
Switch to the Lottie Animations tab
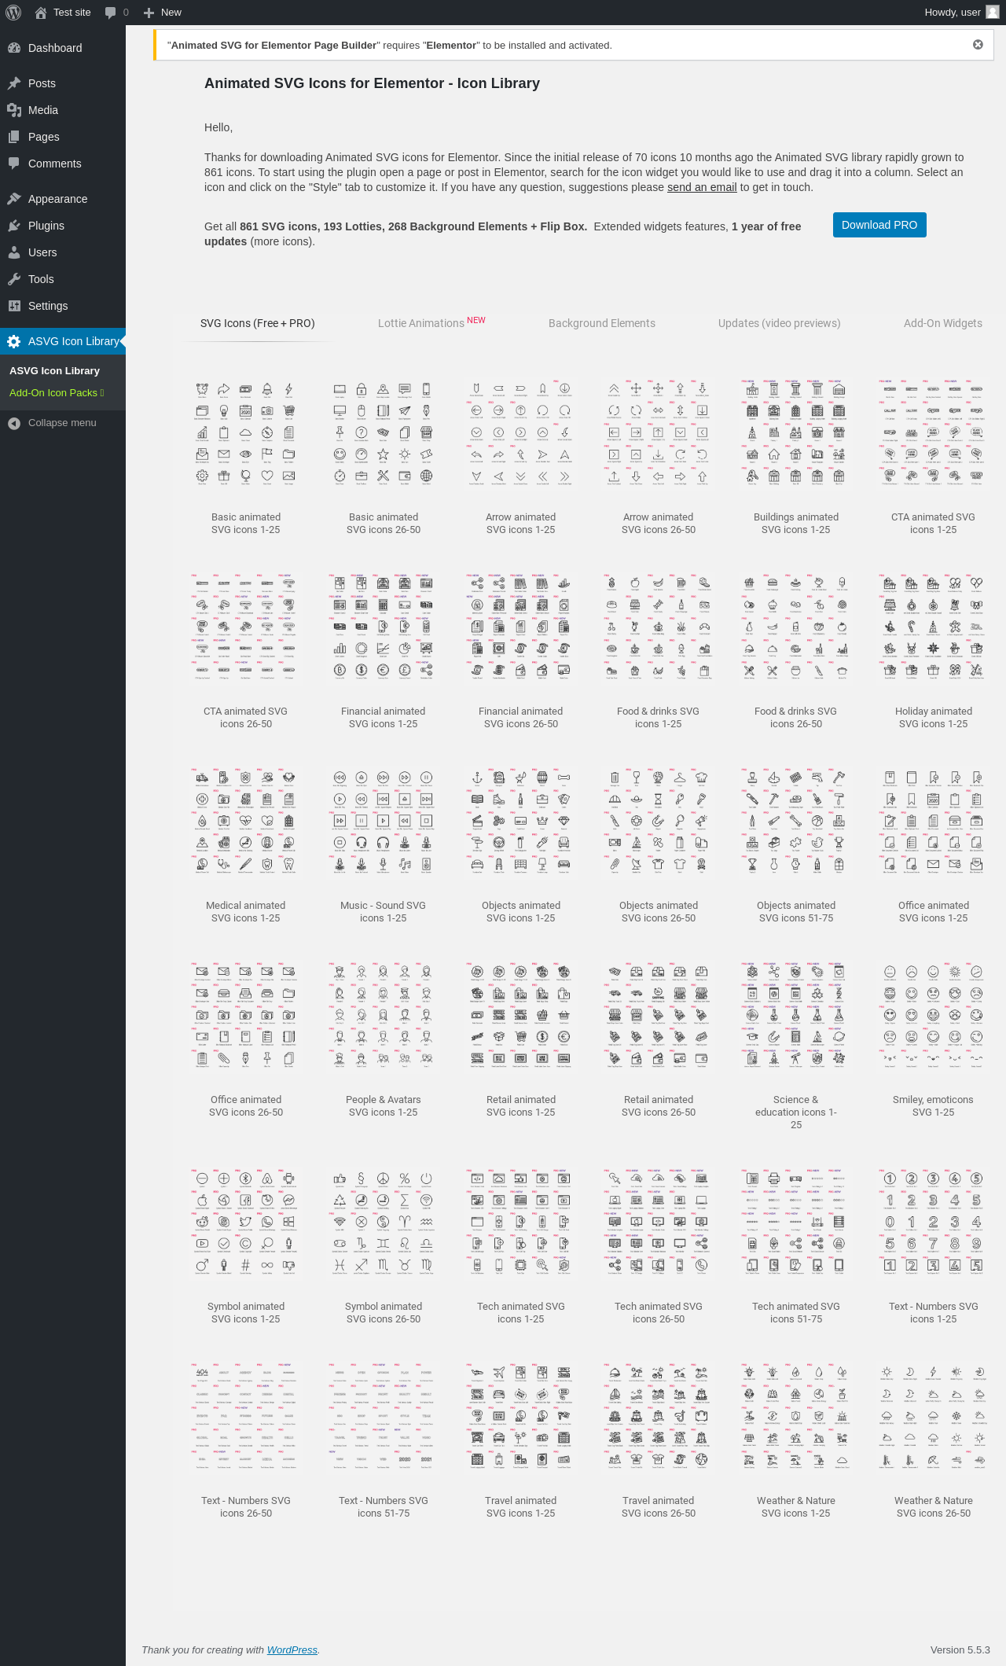pyautogui.click(x=431, y=323)
